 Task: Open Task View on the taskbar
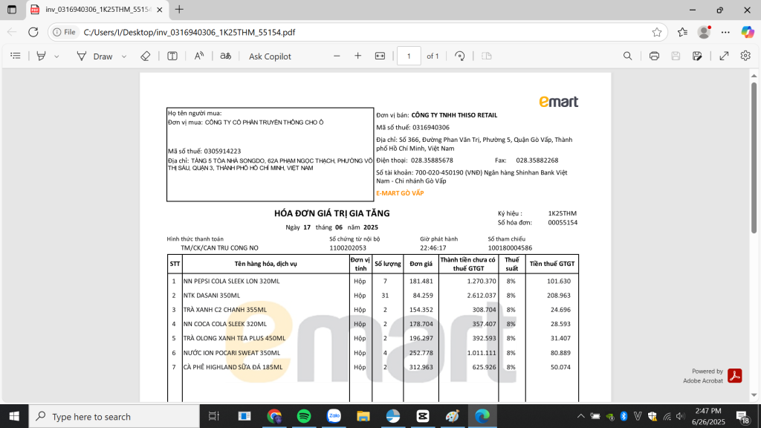[x=213, y=416]
